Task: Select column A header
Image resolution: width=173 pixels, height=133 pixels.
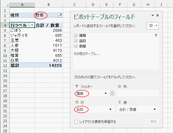Action: 22,4
